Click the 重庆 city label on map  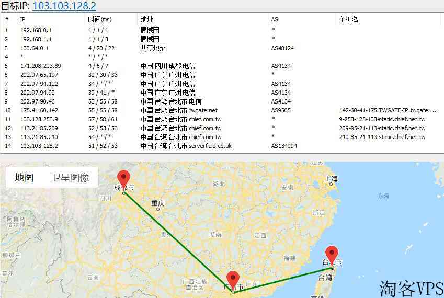158,203
